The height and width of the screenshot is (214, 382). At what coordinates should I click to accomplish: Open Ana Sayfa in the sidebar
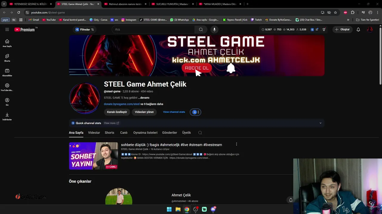coord(7,43)
